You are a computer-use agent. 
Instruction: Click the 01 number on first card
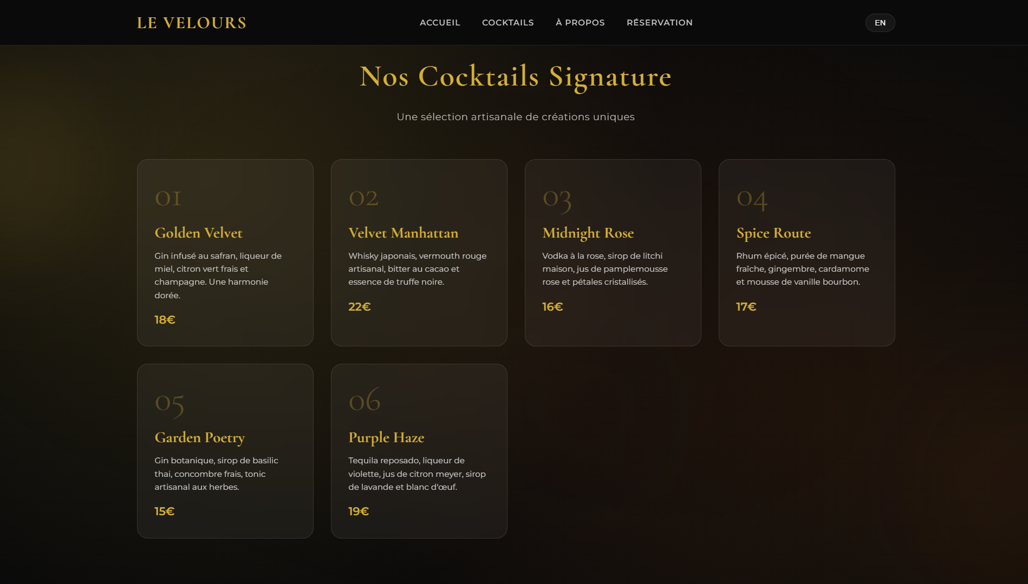pyautogui.click(x=168, y=198)
